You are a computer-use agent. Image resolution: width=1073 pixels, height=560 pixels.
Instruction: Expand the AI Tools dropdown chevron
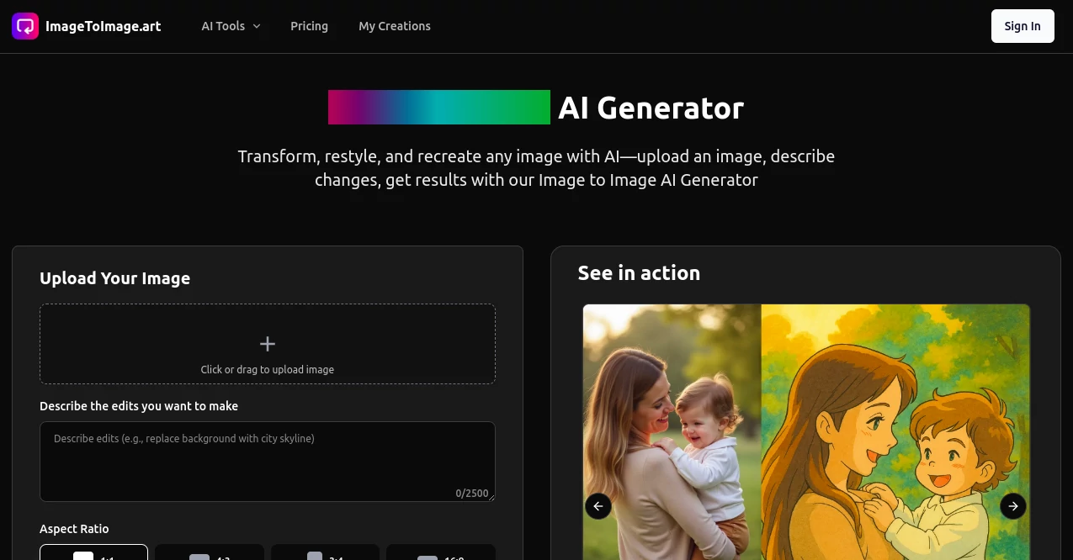tap(256, 26)
